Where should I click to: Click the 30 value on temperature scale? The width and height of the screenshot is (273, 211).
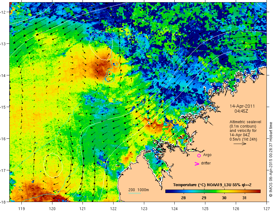pyautogui.click(x=224, y=198)
